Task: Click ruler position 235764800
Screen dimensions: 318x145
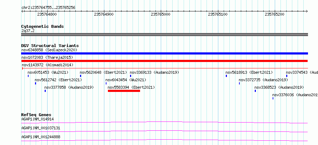Action: (47, 14)
